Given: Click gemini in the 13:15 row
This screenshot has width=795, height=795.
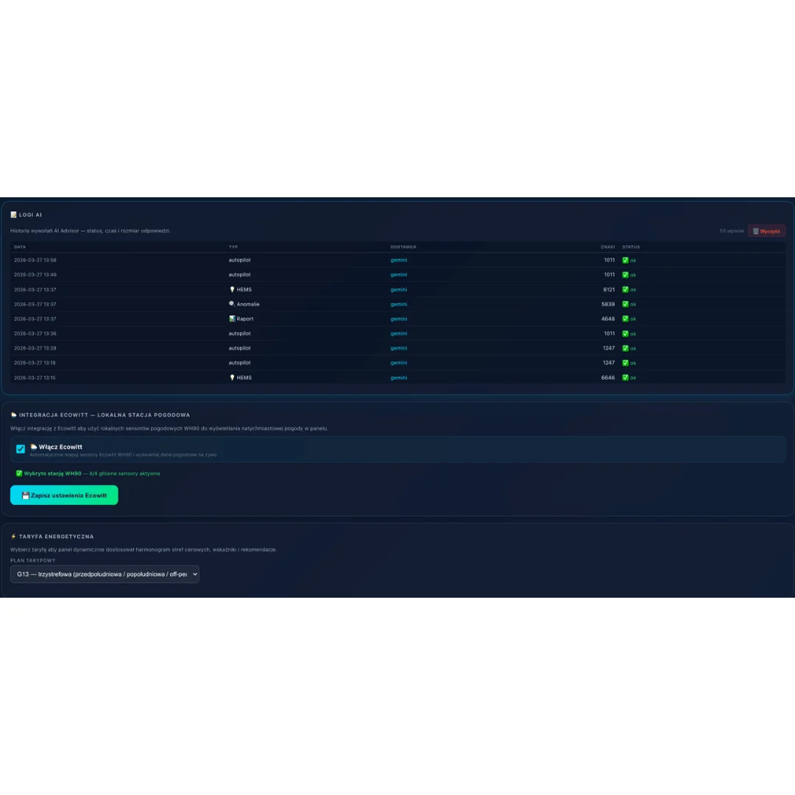Looking at the screenshot, I should click(x=398, y=378).
